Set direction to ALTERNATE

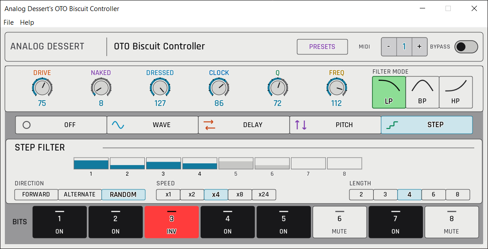click(80, 195)
